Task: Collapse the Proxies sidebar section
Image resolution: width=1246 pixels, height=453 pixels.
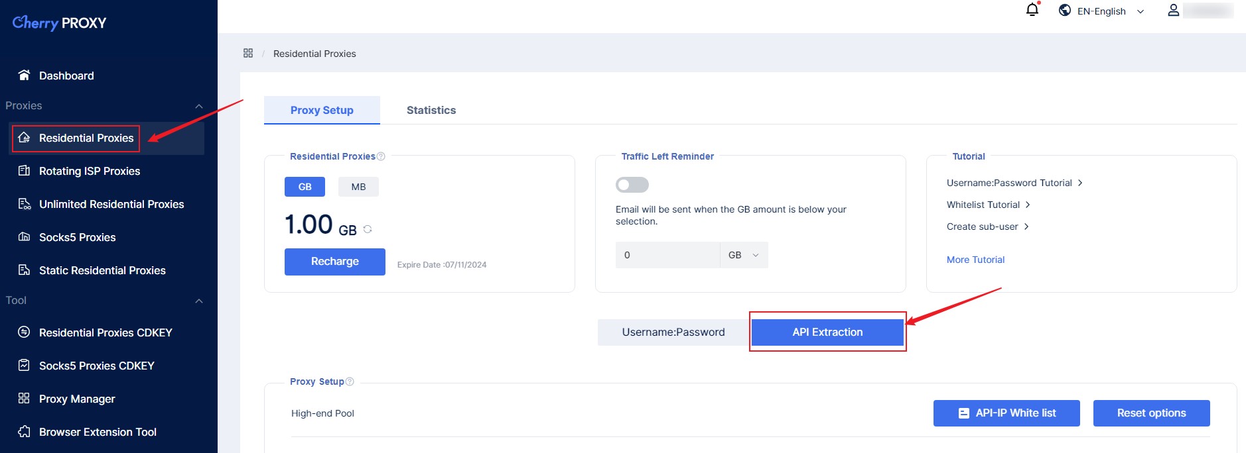Action: [x=198, y=106]
